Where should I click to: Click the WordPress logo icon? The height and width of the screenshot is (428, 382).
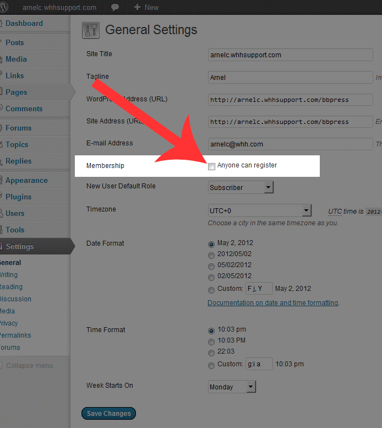4,8
